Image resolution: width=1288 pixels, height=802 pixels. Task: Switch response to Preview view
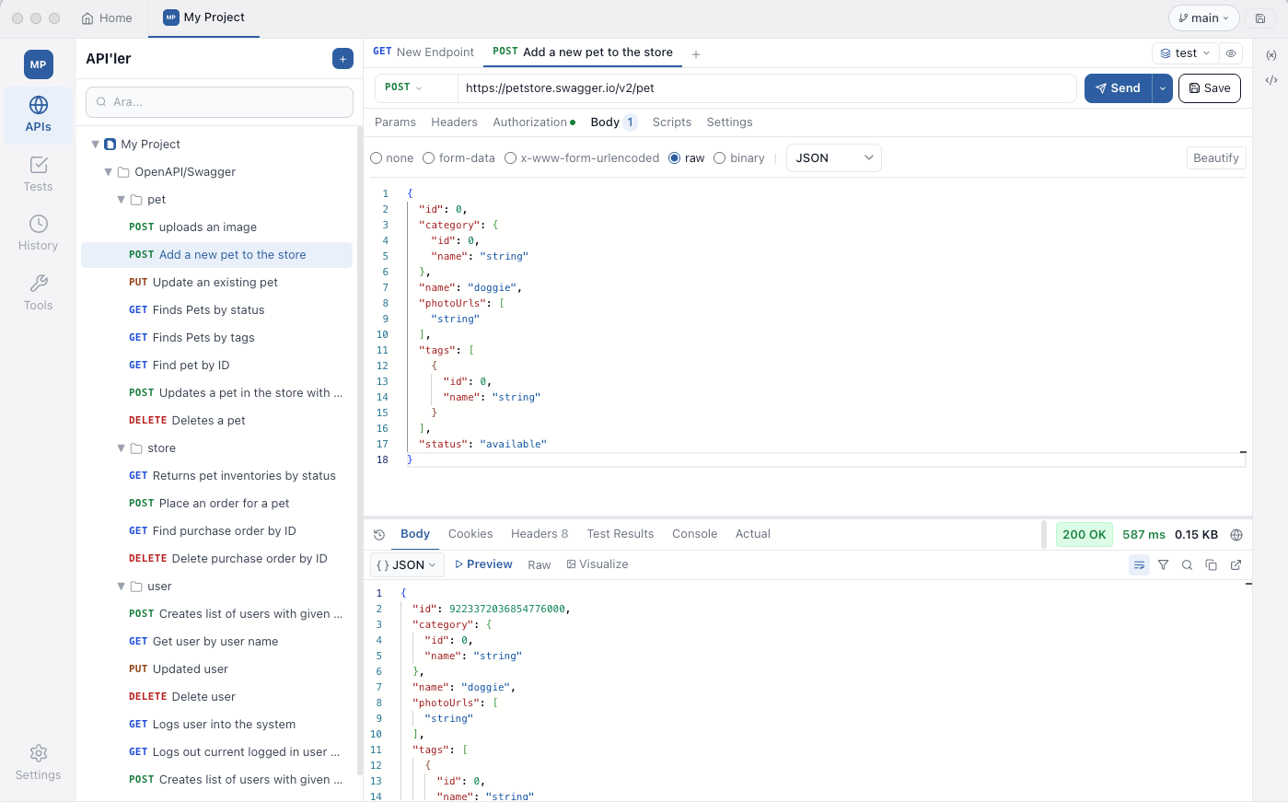[x=483, y=564]
